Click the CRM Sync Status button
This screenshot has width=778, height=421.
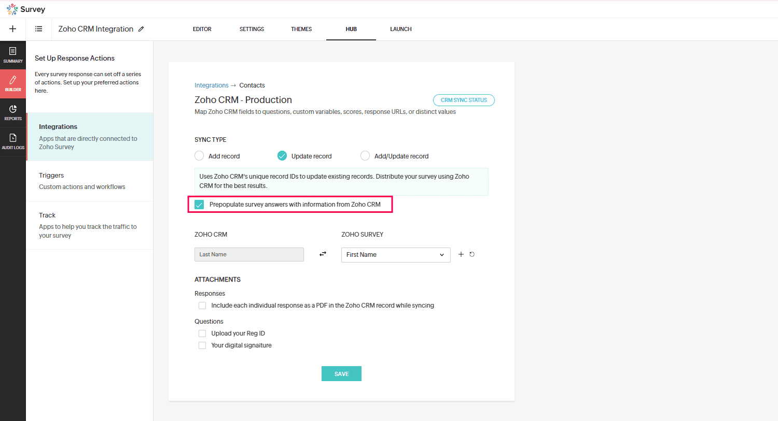click(x=464, y=100)
